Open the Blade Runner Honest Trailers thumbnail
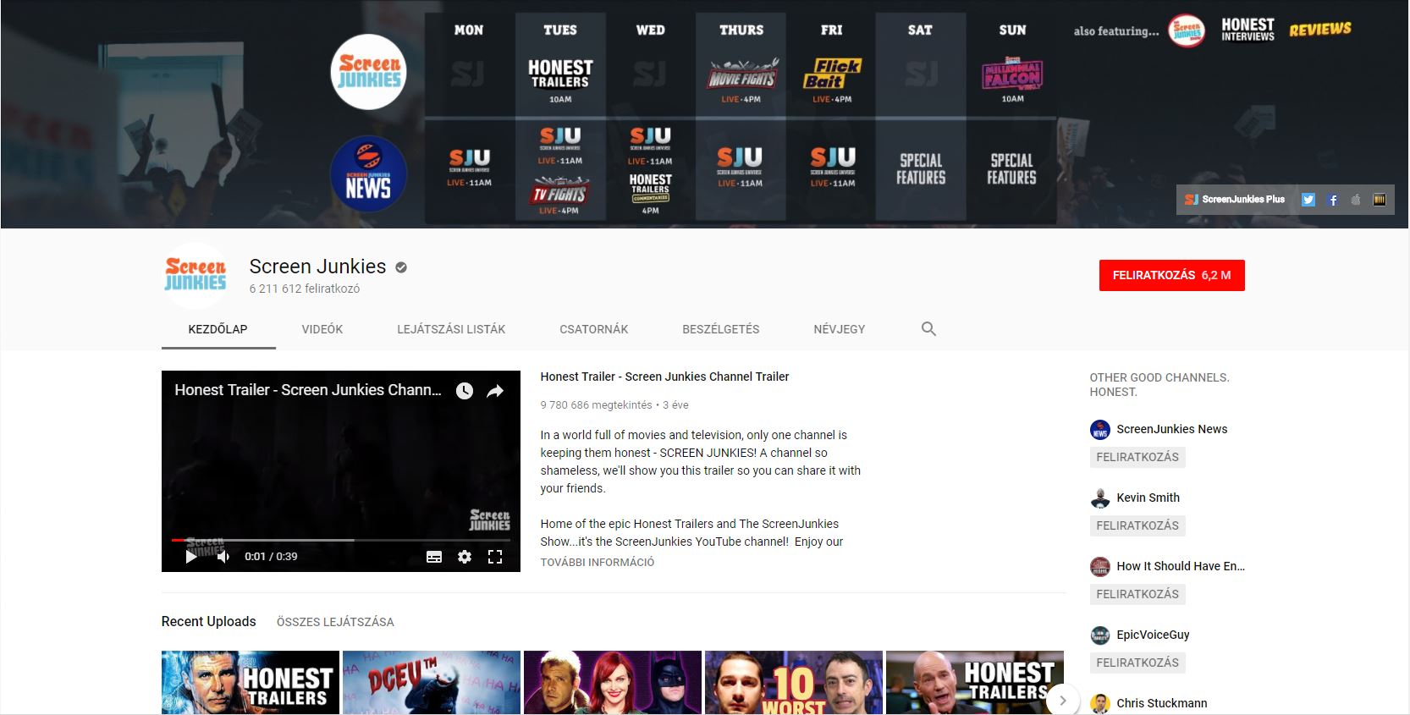This screenshot has height=715, width=1410. coord(251,683)
